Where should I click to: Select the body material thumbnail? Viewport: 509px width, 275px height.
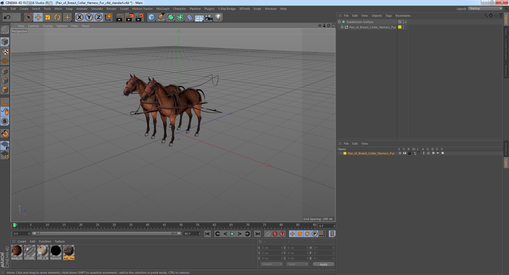click(x=17, y=251)
